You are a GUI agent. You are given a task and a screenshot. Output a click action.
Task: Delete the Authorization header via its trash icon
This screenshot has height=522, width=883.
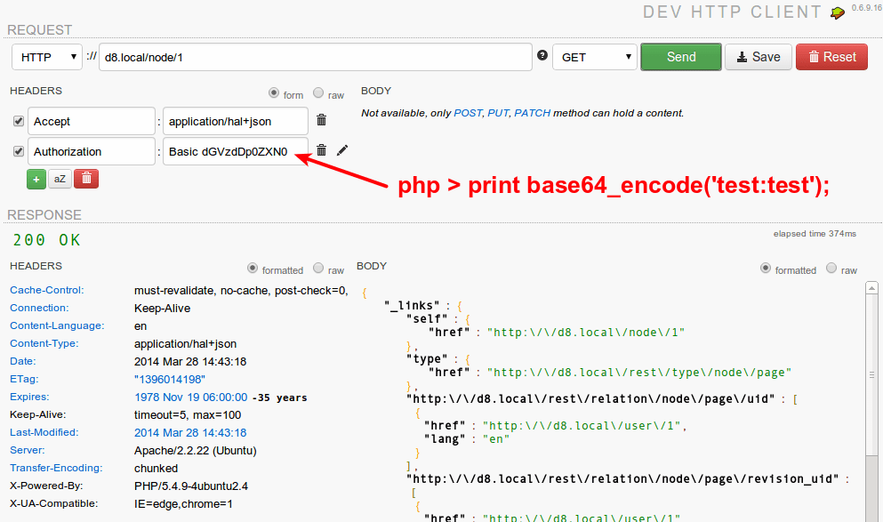[x=321, y=151]
